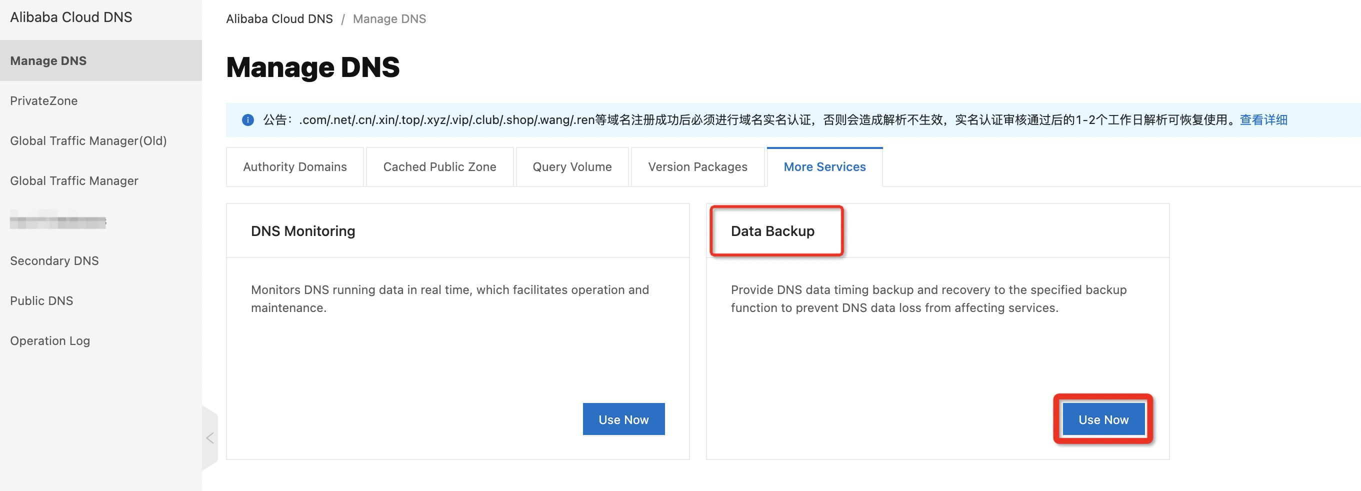Click the DNS Monitoring description text
1361x491 pixels.
click(x=449, y=298)
